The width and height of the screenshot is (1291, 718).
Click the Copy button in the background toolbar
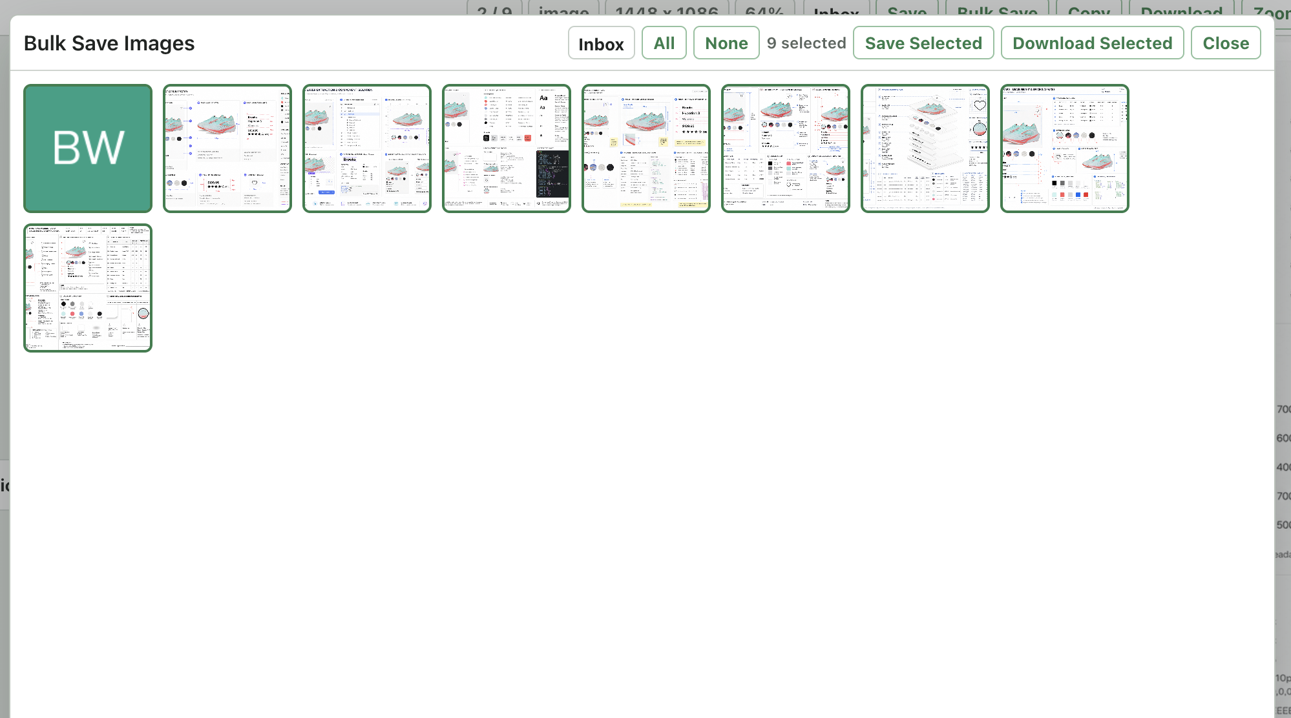[1089, 9]
